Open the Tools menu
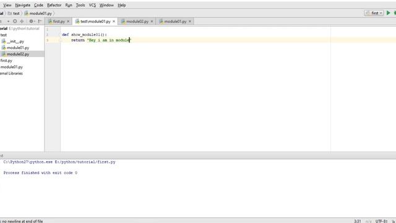The width and height of the screenshot is (396, 223). (80, 5)
